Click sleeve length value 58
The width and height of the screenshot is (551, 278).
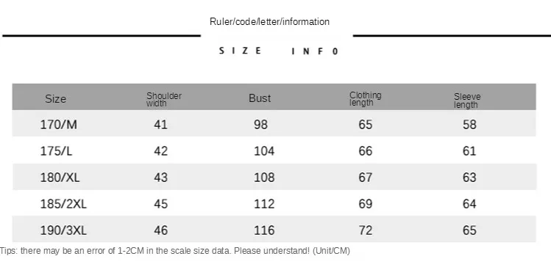point(469,125)
